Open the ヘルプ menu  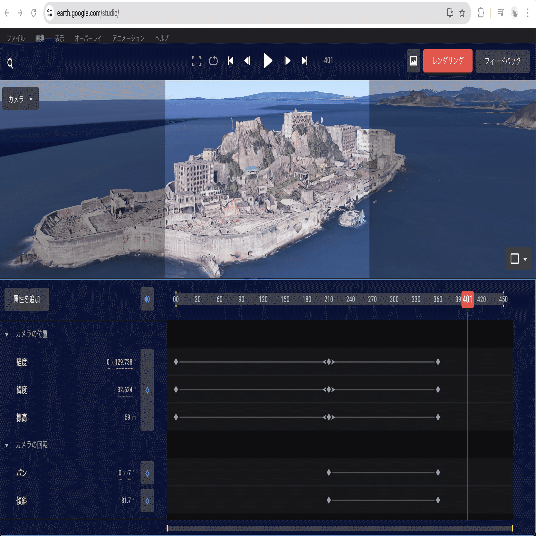point(162,38)
